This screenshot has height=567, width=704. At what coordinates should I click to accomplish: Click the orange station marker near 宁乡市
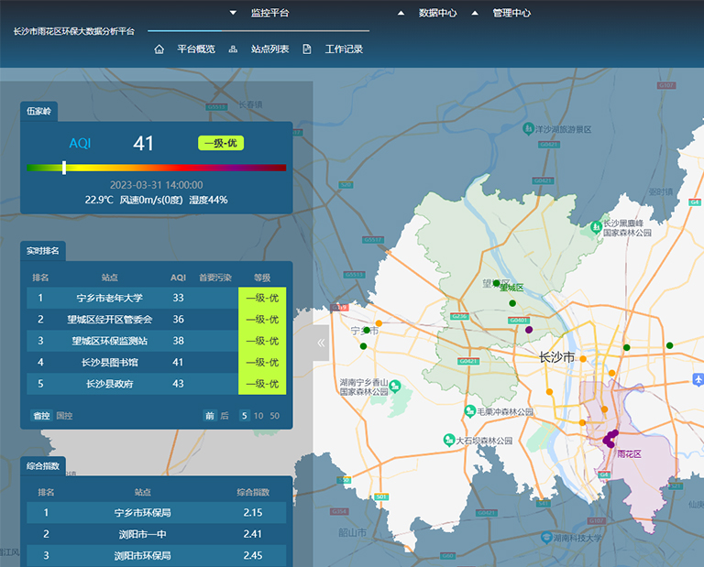tap(379, 323)
